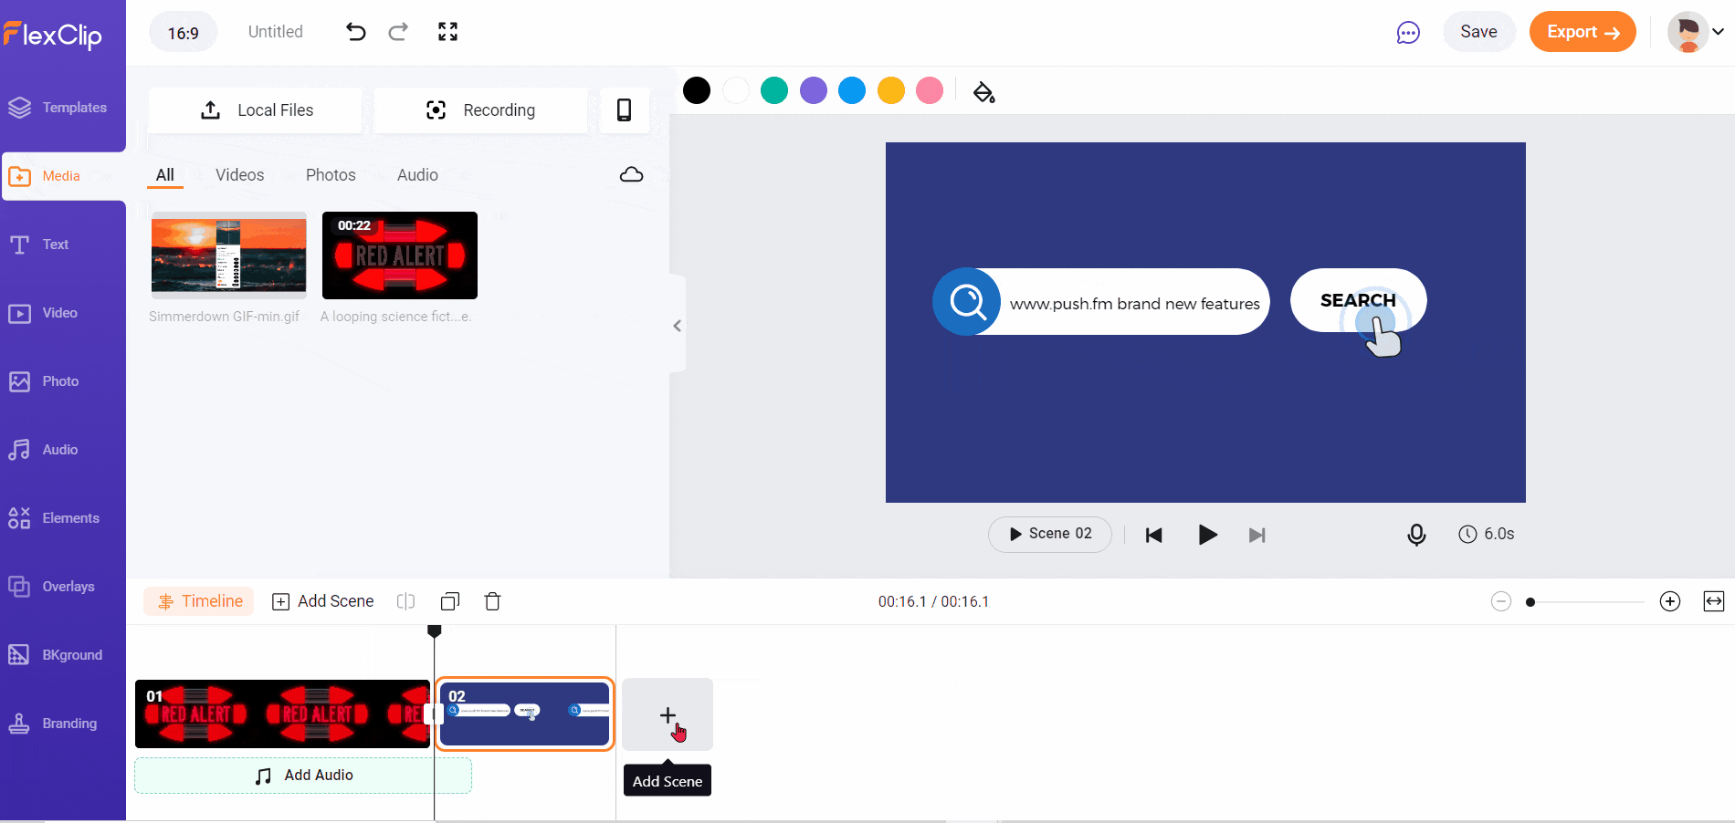Fit timeline to width icon
The height and width of the screenshot is (823, 1735).
coord(1714,601)
